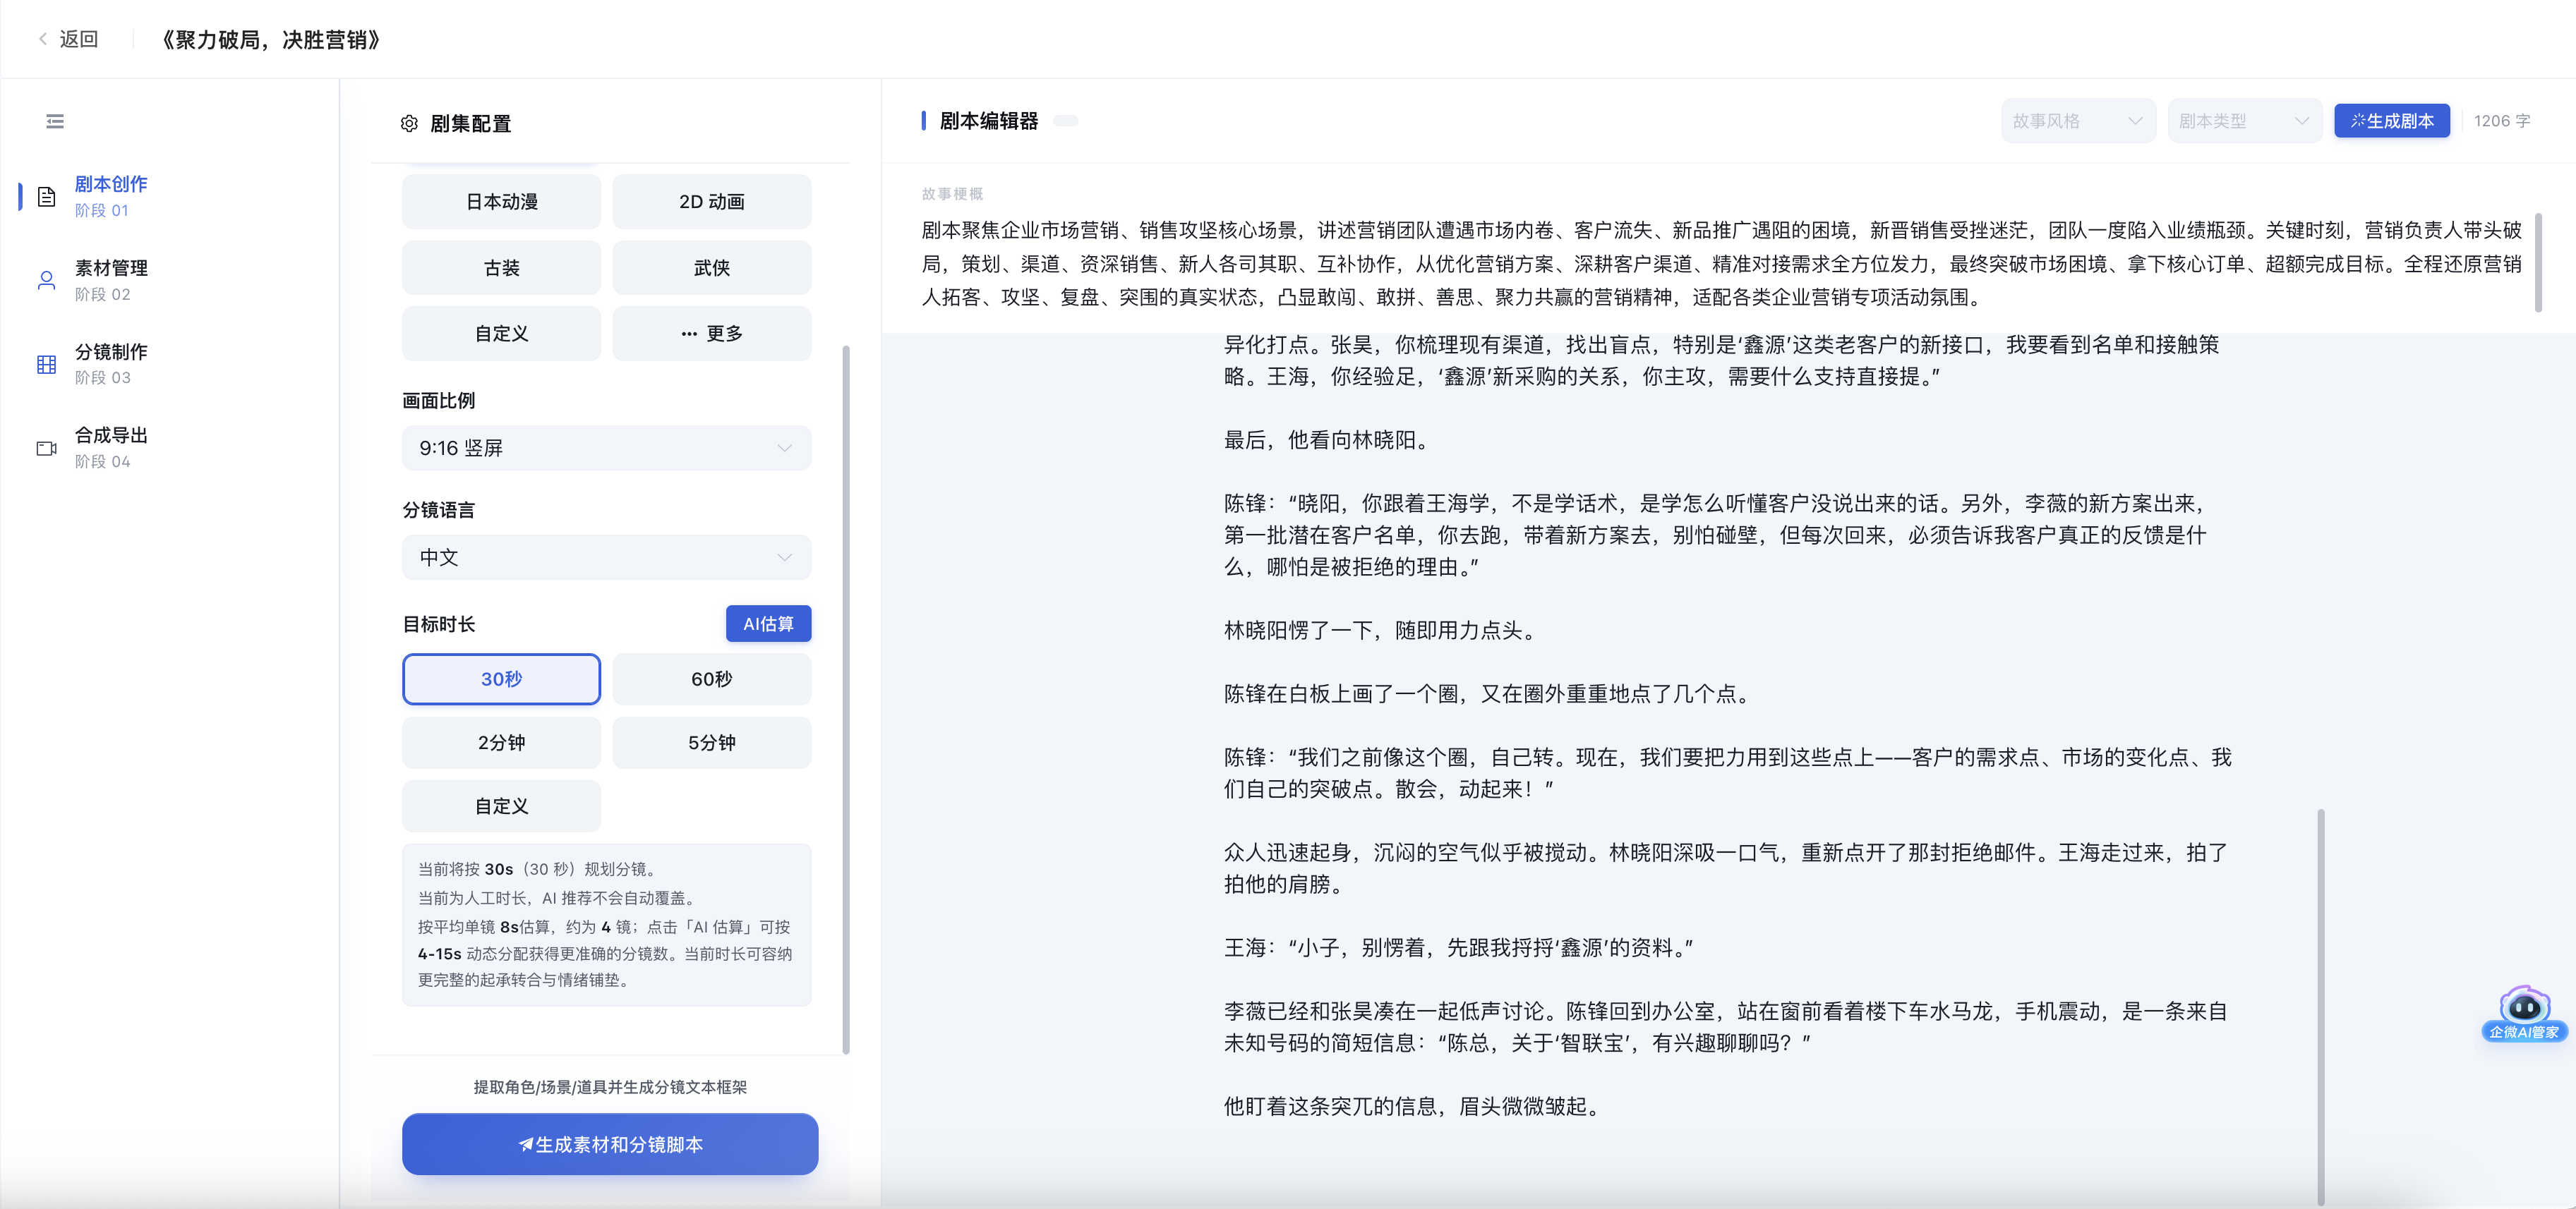The image size is (2576, 1209).
Task: Click the 故事梗概 summary scrollbar
Action: 2538,262
